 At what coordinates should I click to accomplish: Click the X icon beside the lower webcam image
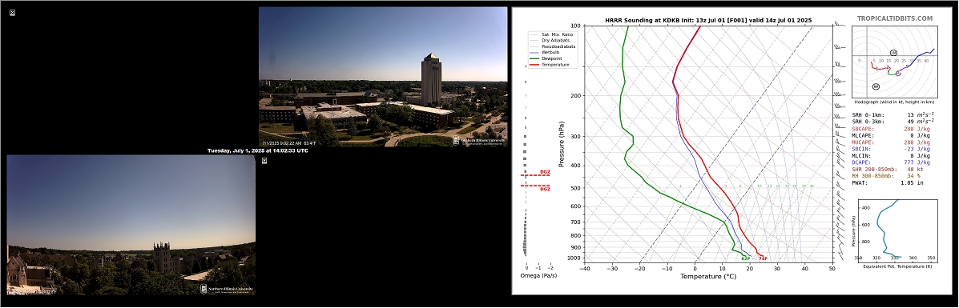pyautogui.click(x=264, y=161)
